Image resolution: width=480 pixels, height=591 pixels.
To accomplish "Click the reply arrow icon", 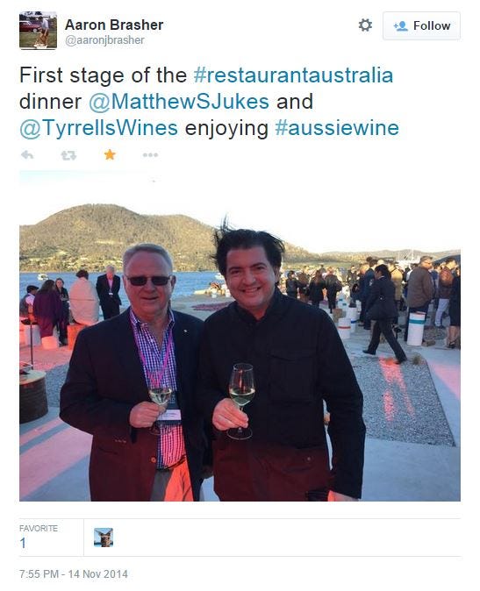I will tap(27, 155).
